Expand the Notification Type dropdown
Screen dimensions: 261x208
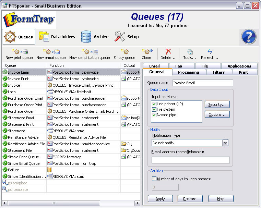[225, 143]
